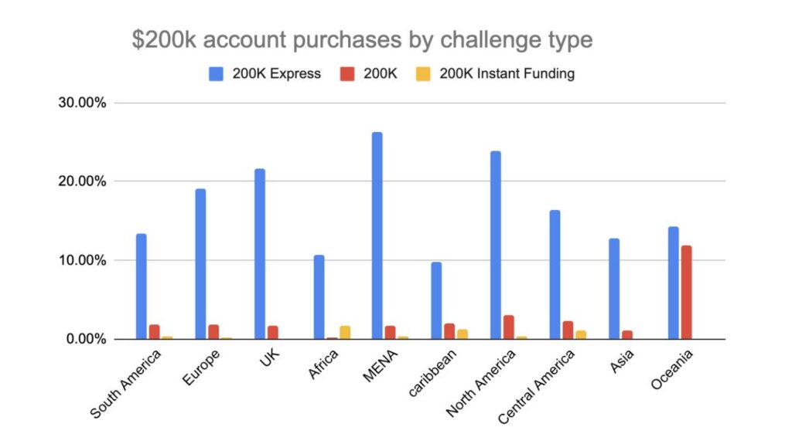The width and height of the screenshot is (792, 444).
Task: Click the blue caribbean bar
Action: point(436,300)
